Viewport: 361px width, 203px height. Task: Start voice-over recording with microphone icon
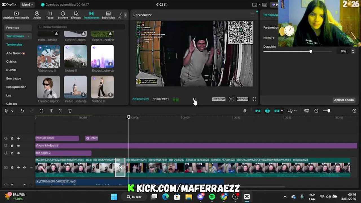point(245,111)
